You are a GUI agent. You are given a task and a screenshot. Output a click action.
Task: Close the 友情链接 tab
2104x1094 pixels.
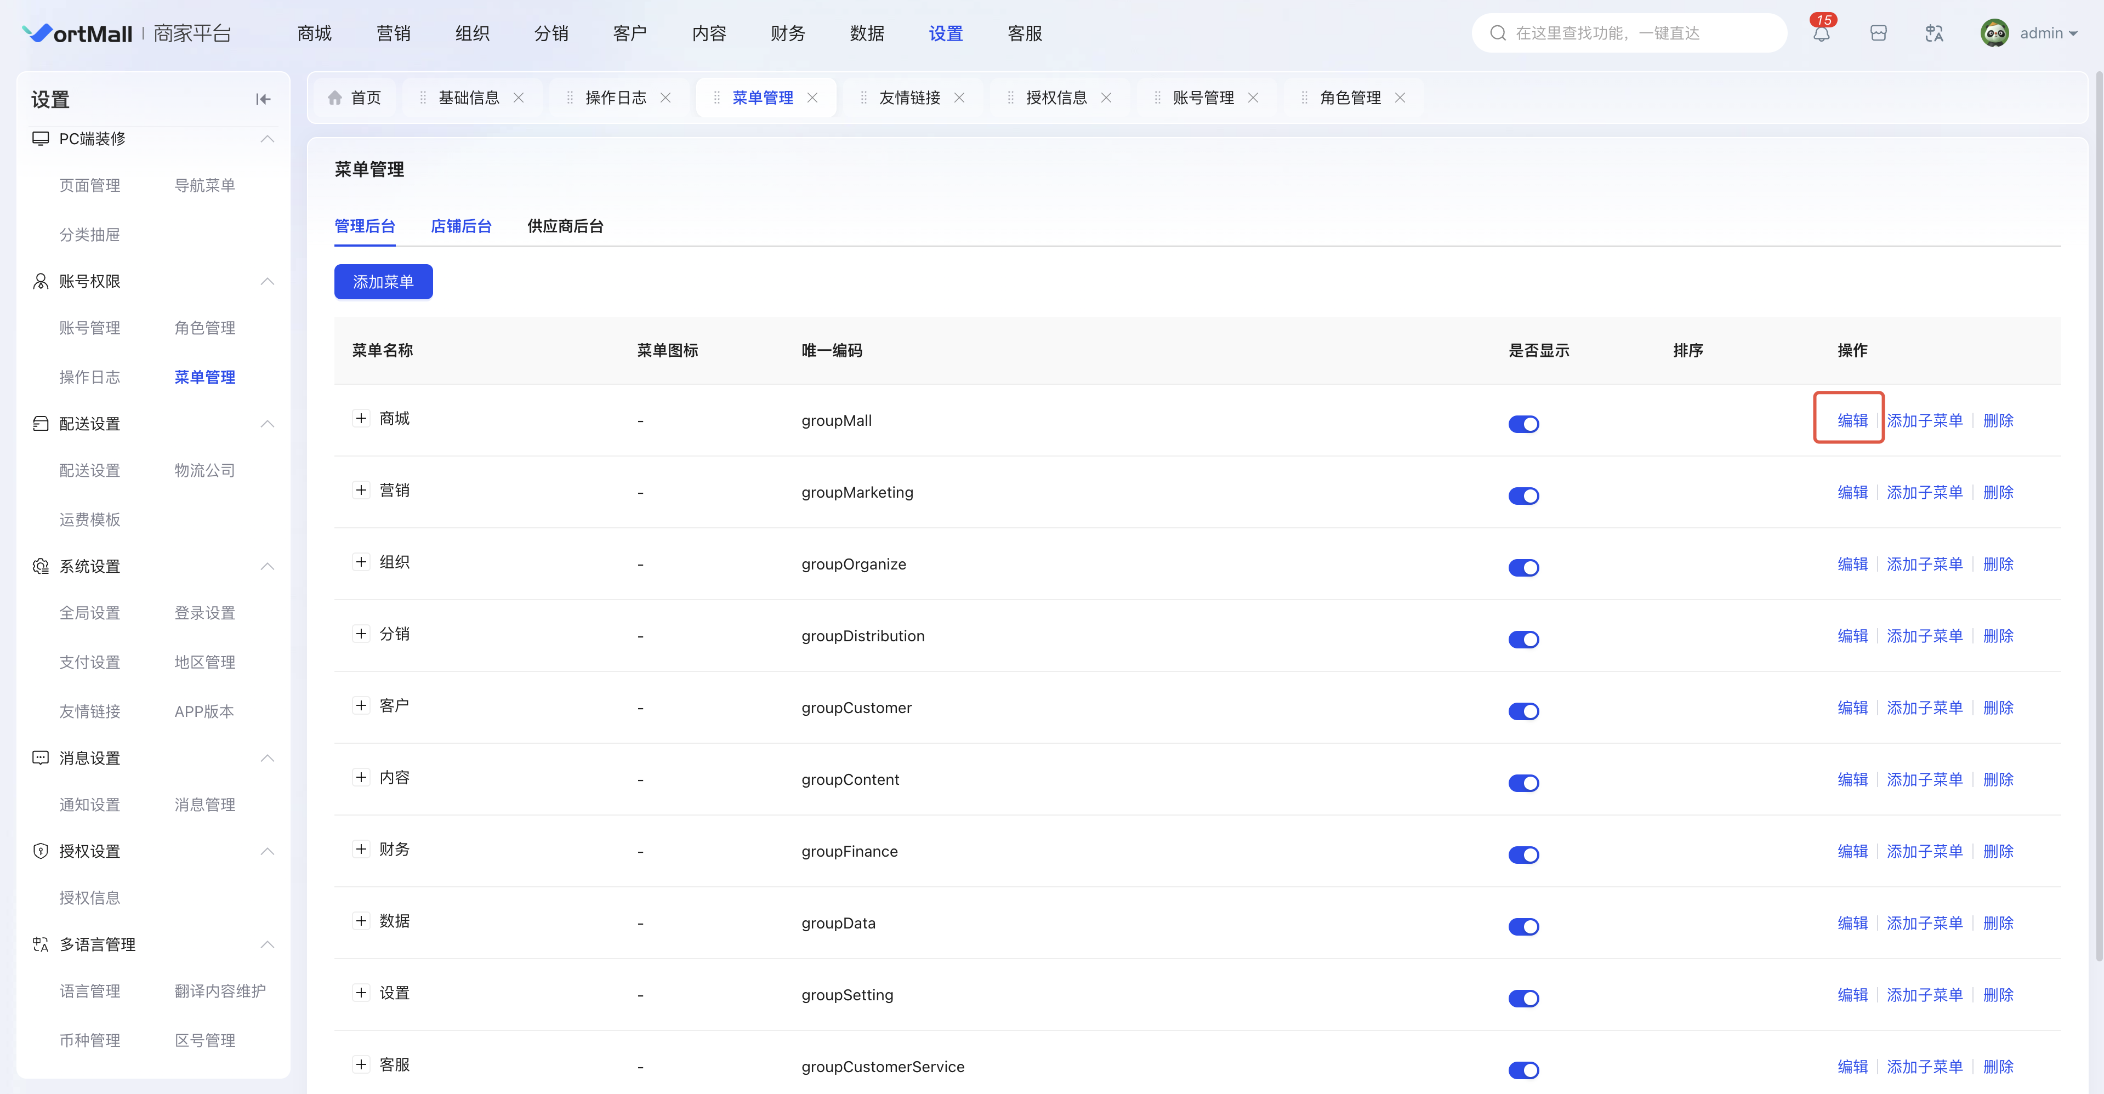click(959, 98)
